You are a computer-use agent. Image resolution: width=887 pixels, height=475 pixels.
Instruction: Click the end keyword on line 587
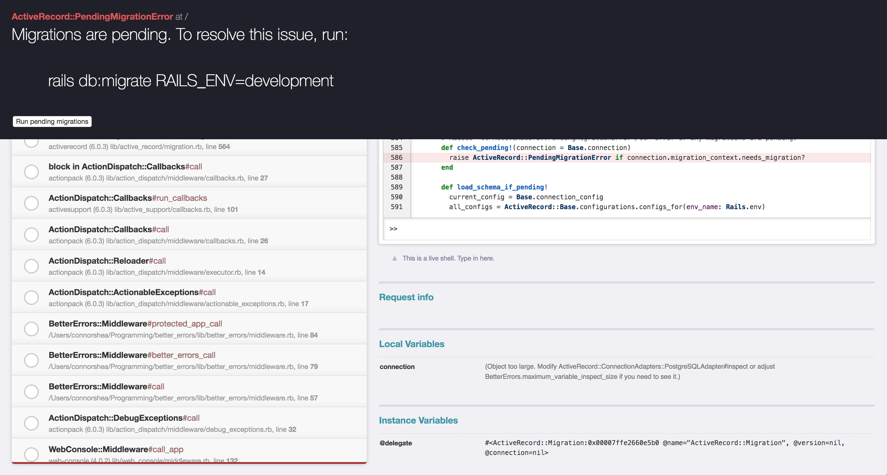pos(447,167)
